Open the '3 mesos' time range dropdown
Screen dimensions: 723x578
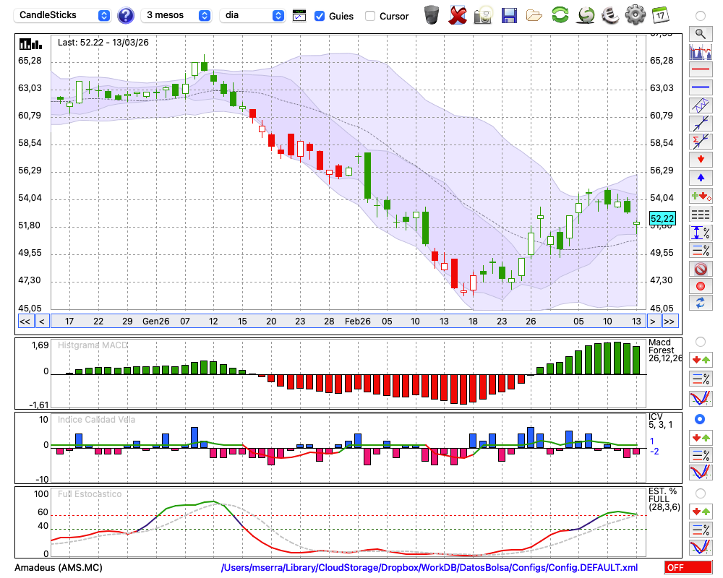pos(176,15)
